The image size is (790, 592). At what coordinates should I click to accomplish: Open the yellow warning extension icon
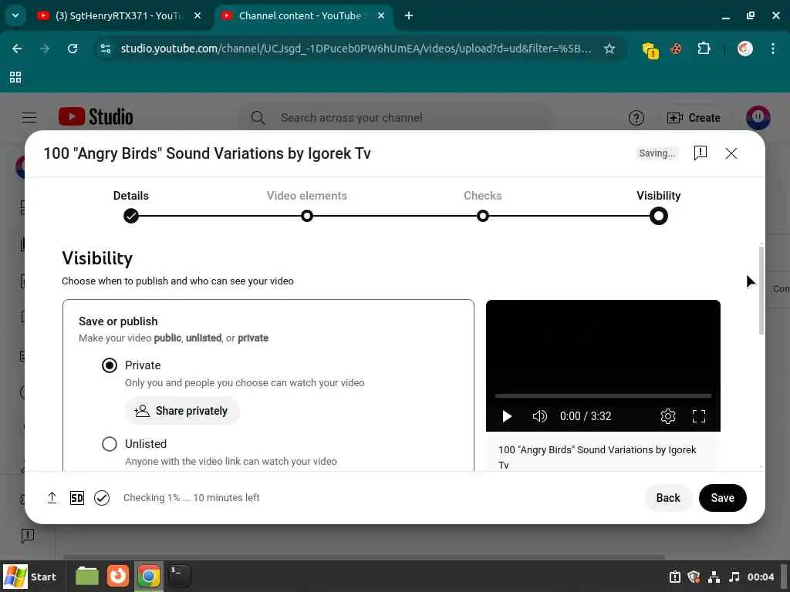(x=650, y=49)
